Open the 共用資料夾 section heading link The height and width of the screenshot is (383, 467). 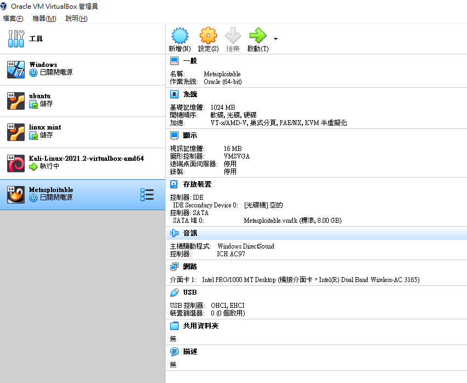tap(201, 326)
